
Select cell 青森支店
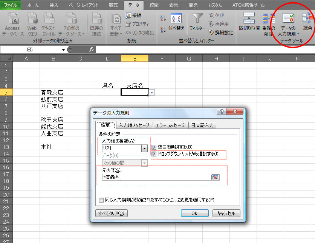(x=53, y=93)
